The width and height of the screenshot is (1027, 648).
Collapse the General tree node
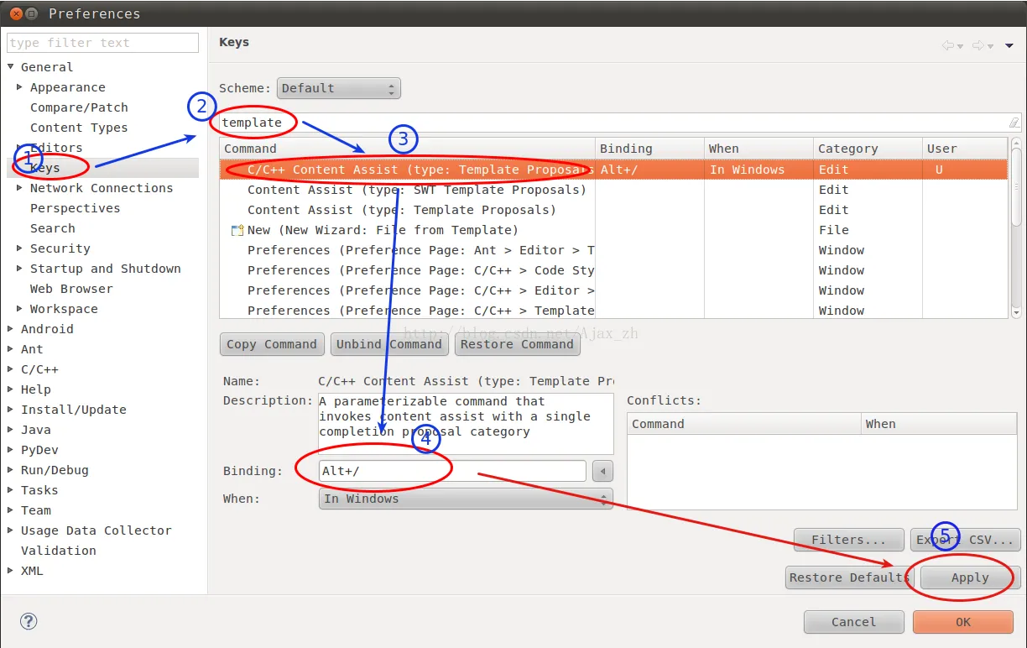pos(11,67)
